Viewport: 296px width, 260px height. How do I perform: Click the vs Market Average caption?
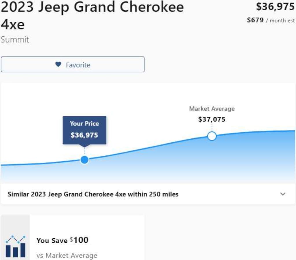tap(67, 256)
